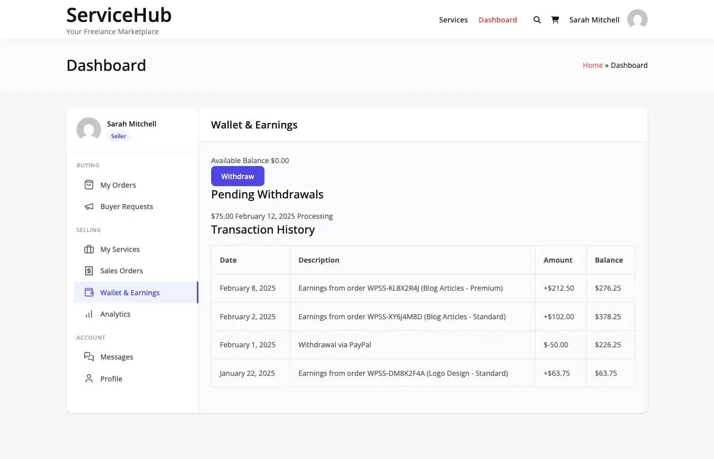The image size is (714, 459).
Task: Open the Profile person icon
Action: (89, 378)
